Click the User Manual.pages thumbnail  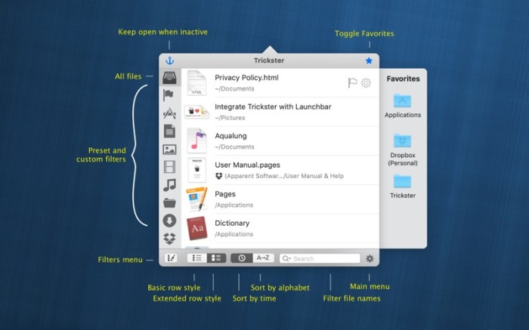coord(197,170)
